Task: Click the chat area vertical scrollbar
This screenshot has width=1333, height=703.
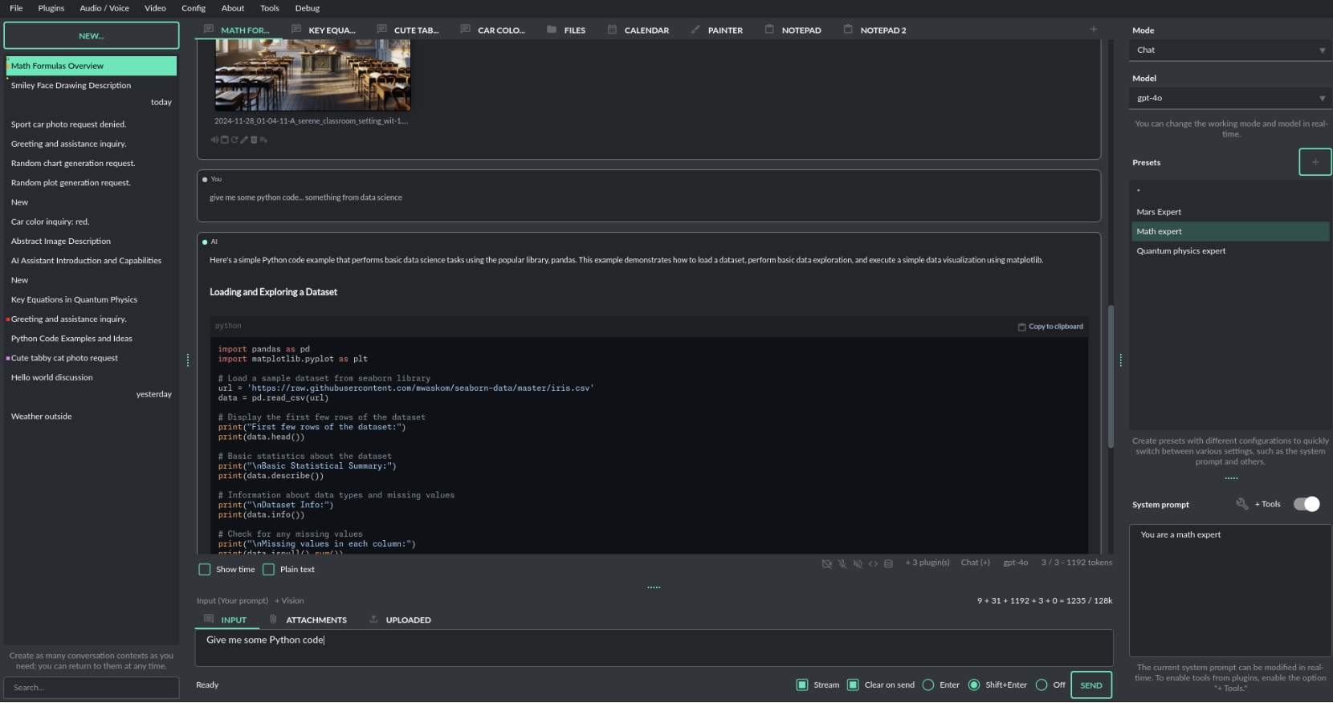Action: [x=1111, y=376]
